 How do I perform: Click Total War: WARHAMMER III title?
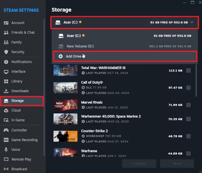[103, 68]
